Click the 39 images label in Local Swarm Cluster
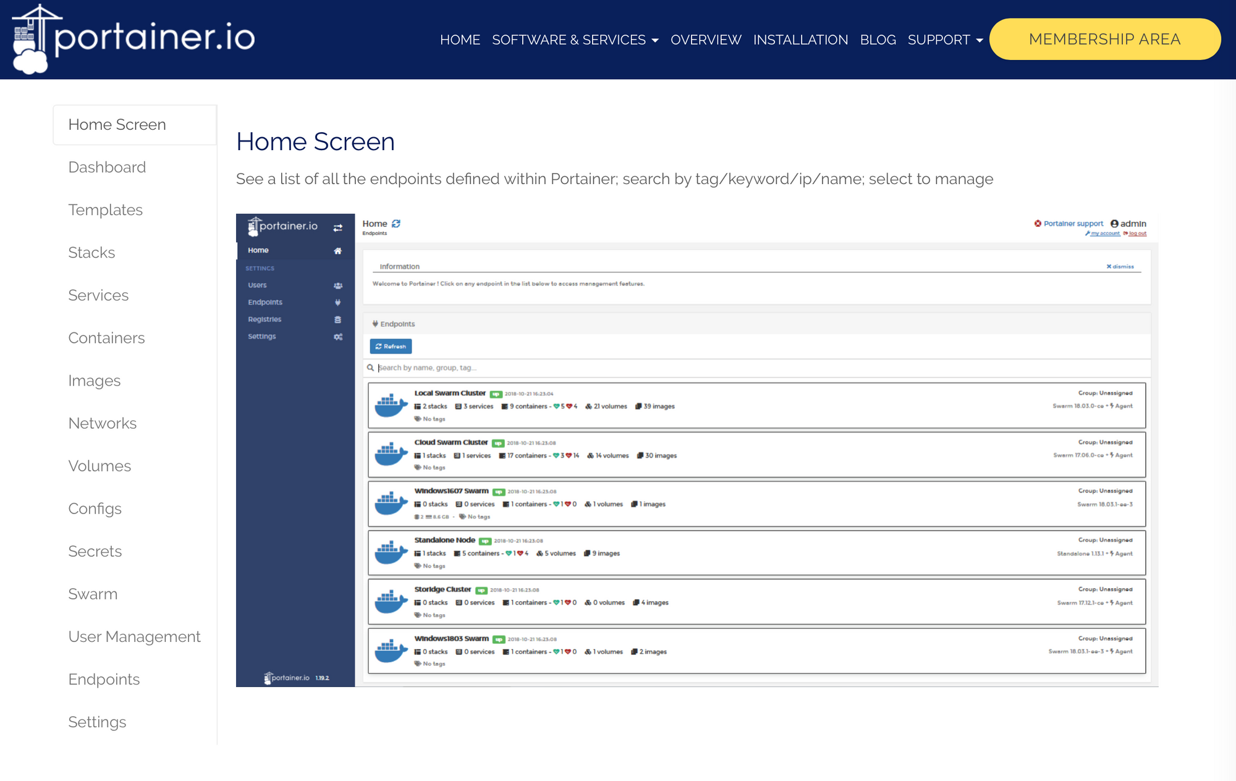 point(655,407)
